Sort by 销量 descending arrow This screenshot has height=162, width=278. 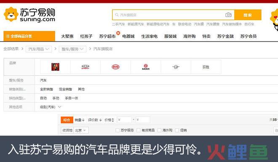[x=83, y=120]
